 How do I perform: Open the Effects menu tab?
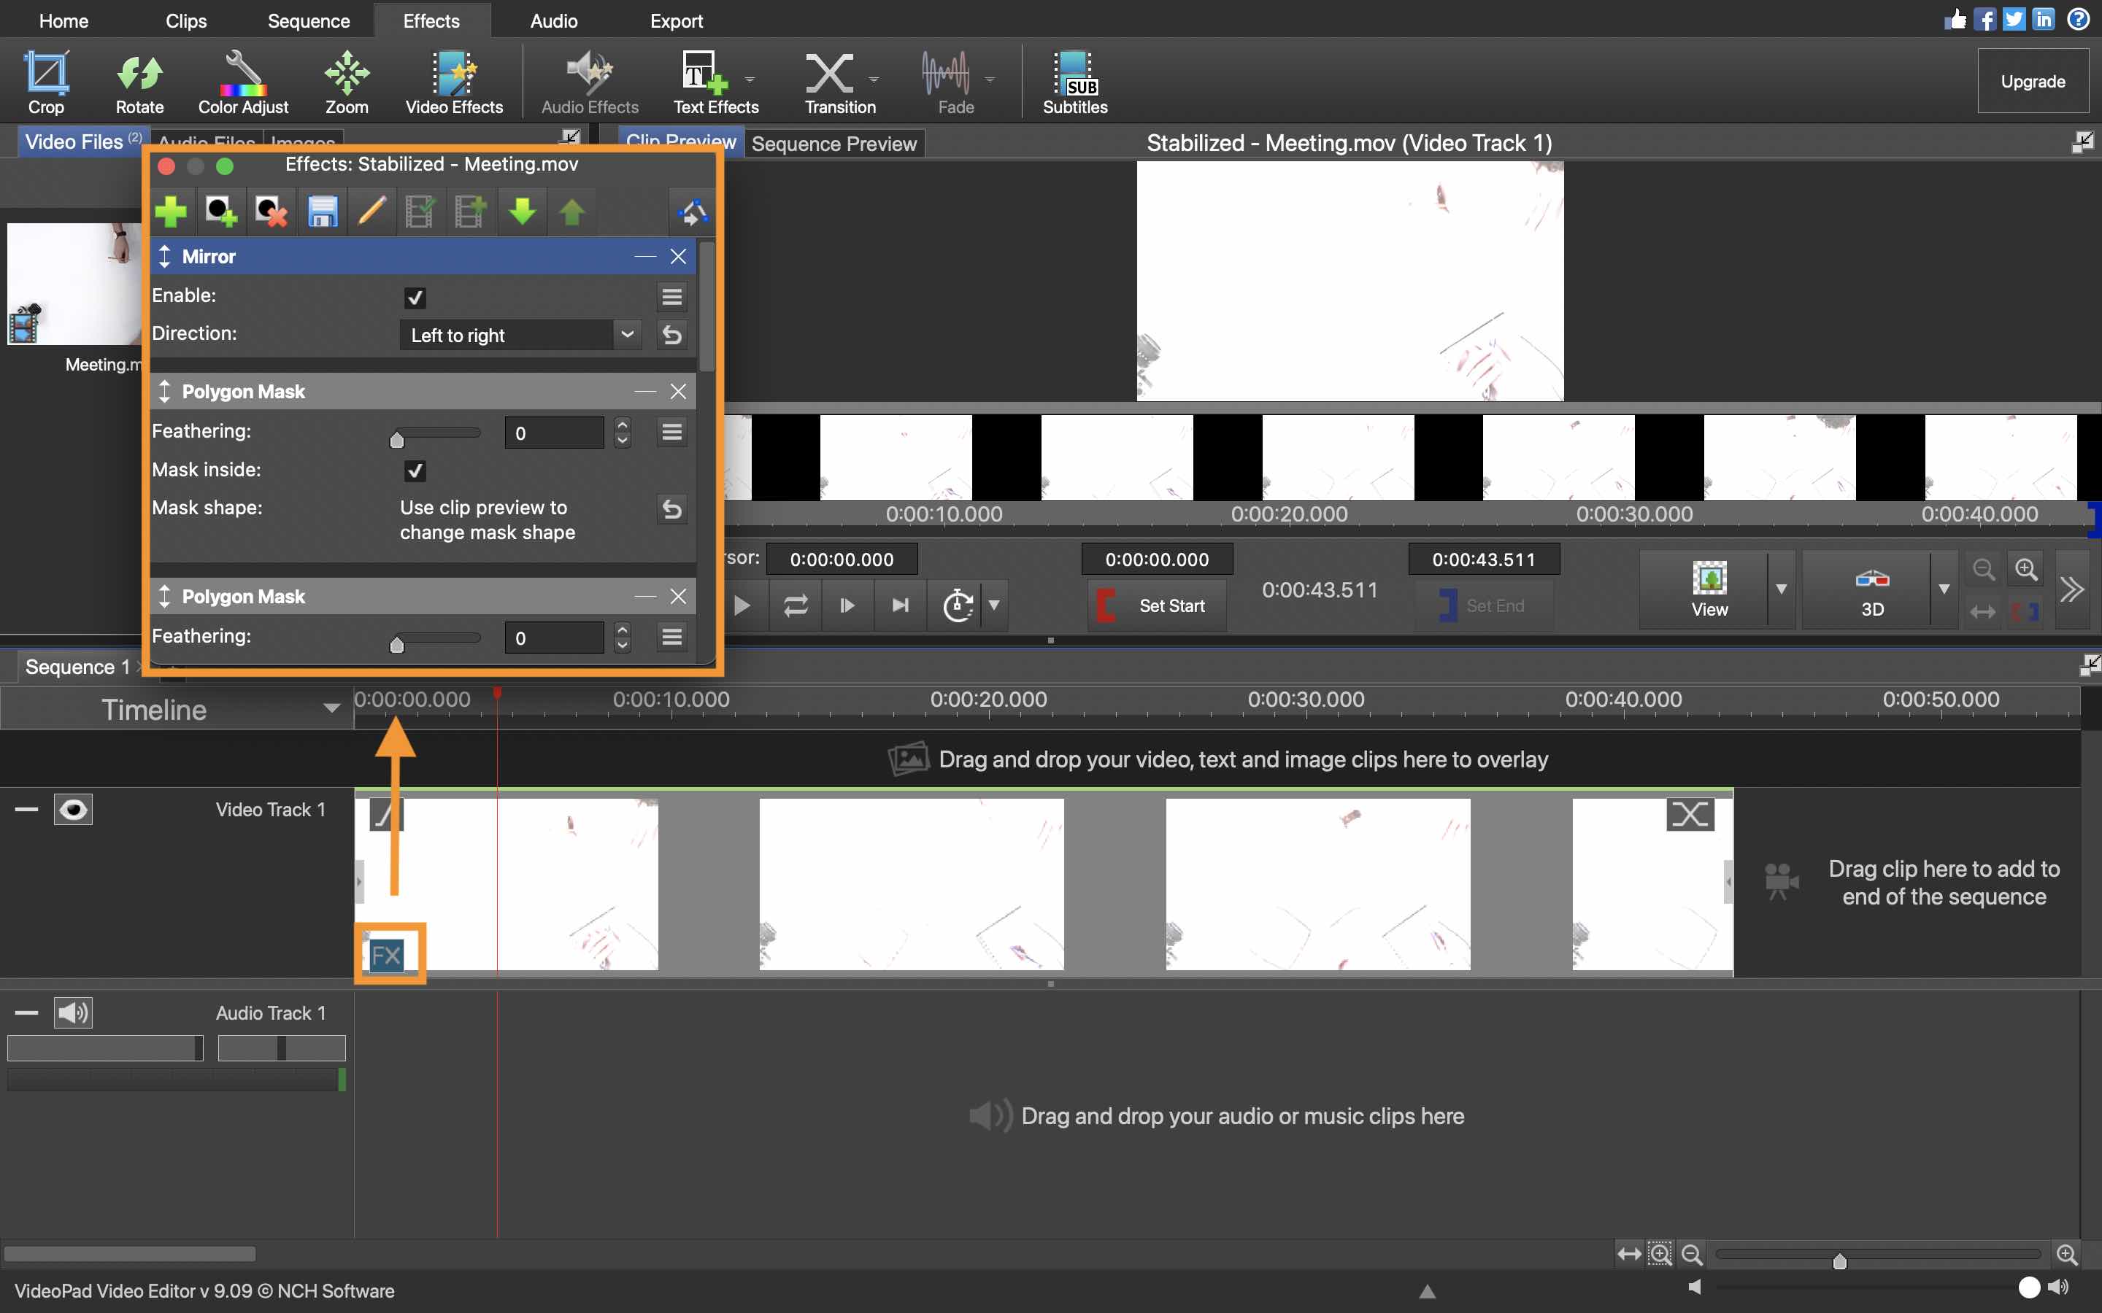(430, 20)
